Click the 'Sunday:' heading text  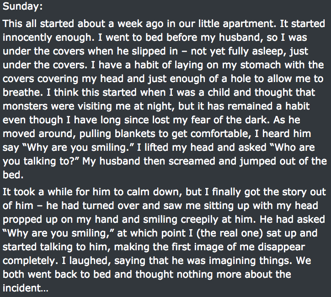tap(22, 6)
